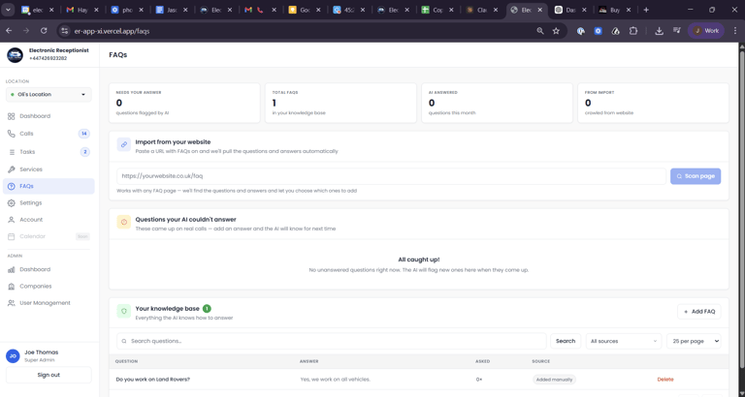This screenshot has height=397, width=745.
Task: Close the Gmail Hay browser tab
Action: (x=96, y=10)
